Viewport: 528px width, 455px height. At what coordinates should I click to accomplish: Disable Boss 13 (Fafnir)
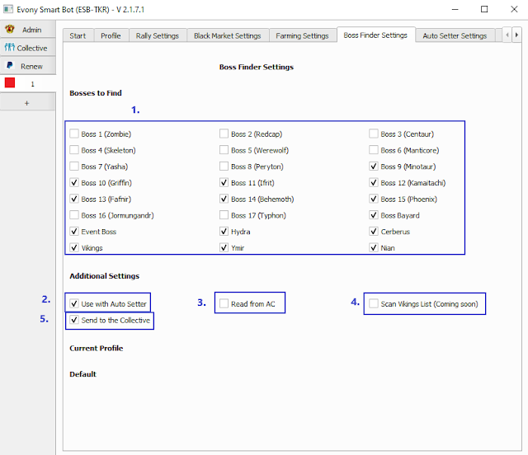click(x=74, y=199)
